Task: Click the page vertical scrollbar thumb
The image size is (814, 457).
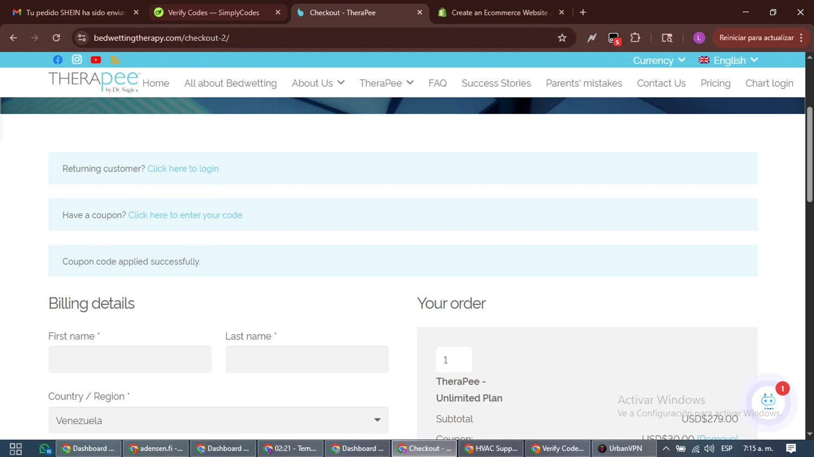Action: pos(810,155)
